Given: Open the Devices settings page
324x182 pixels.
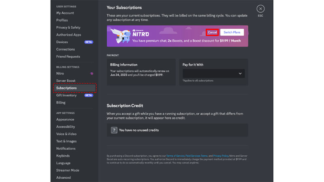Looking at the screenshot, I should (62, 42).
